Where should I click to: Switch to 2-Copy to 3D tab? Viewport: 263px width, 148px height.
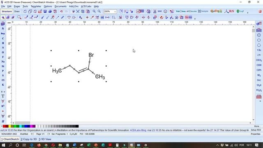point(29,139)
